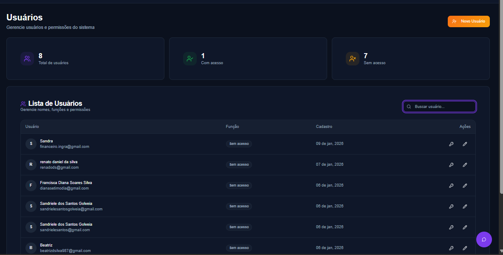Click key icon for sandrielesantos@gmail.com row

pyautogui.click(x=451, y=227)
